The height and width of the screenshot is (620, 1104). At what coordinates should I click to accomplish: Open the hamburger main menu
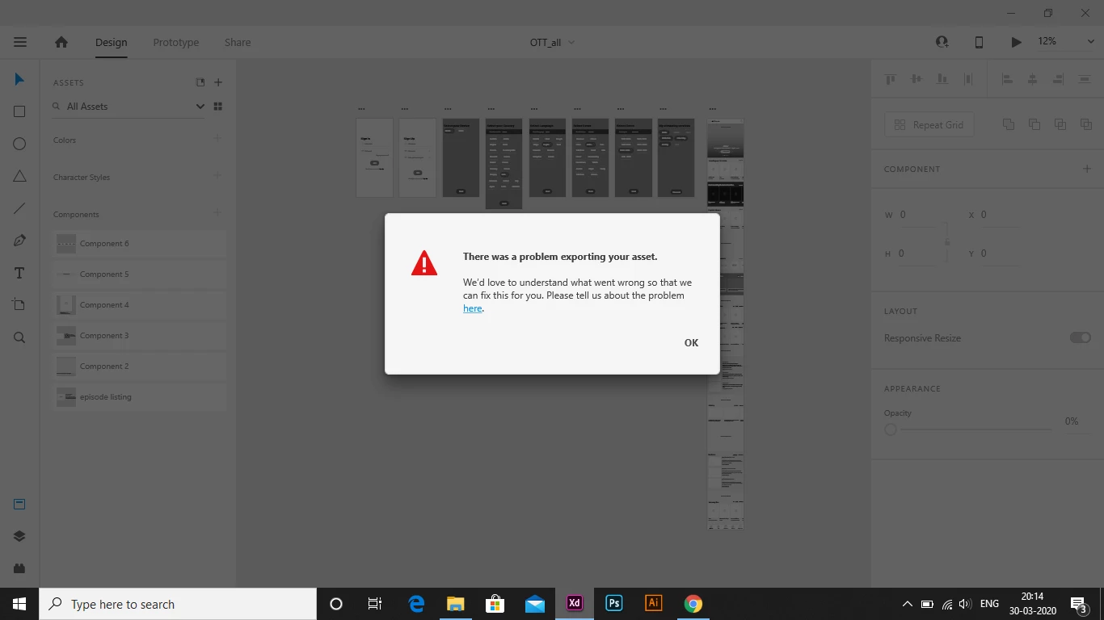[20, 42]
